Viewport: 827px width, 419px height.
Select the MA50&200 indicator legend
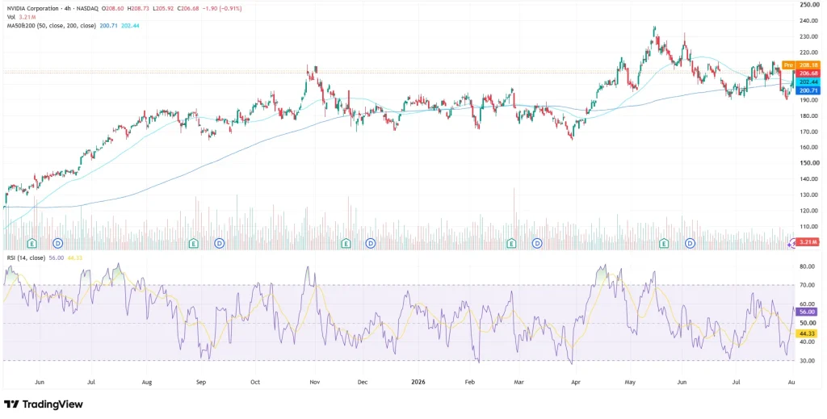click(x=51, y=25)
